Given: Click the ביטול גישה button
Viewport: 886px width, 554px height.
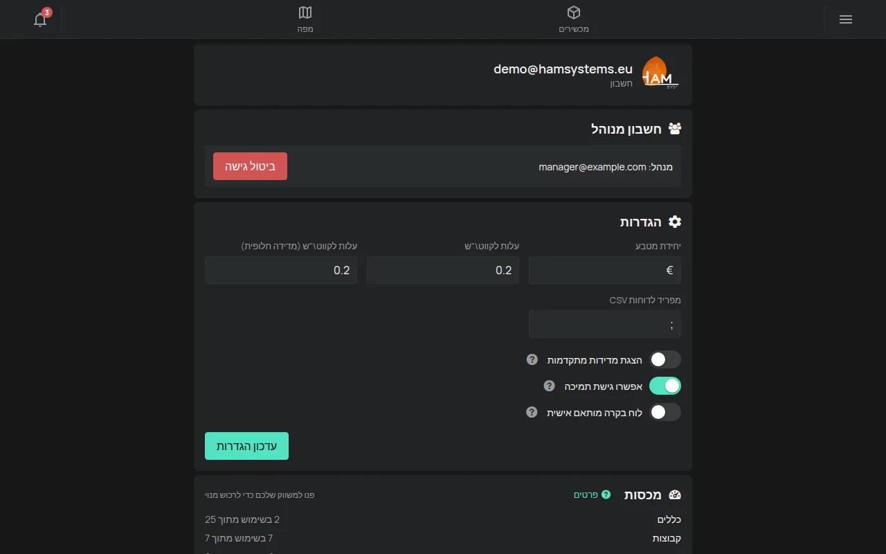Looking at the screenshot, I should (x=250, y=166).
